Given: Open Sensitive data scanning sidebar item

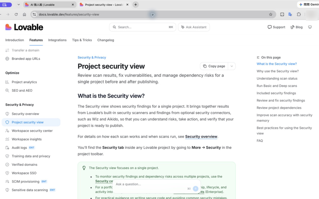Looking at the screenshot, I should (31, 190).
